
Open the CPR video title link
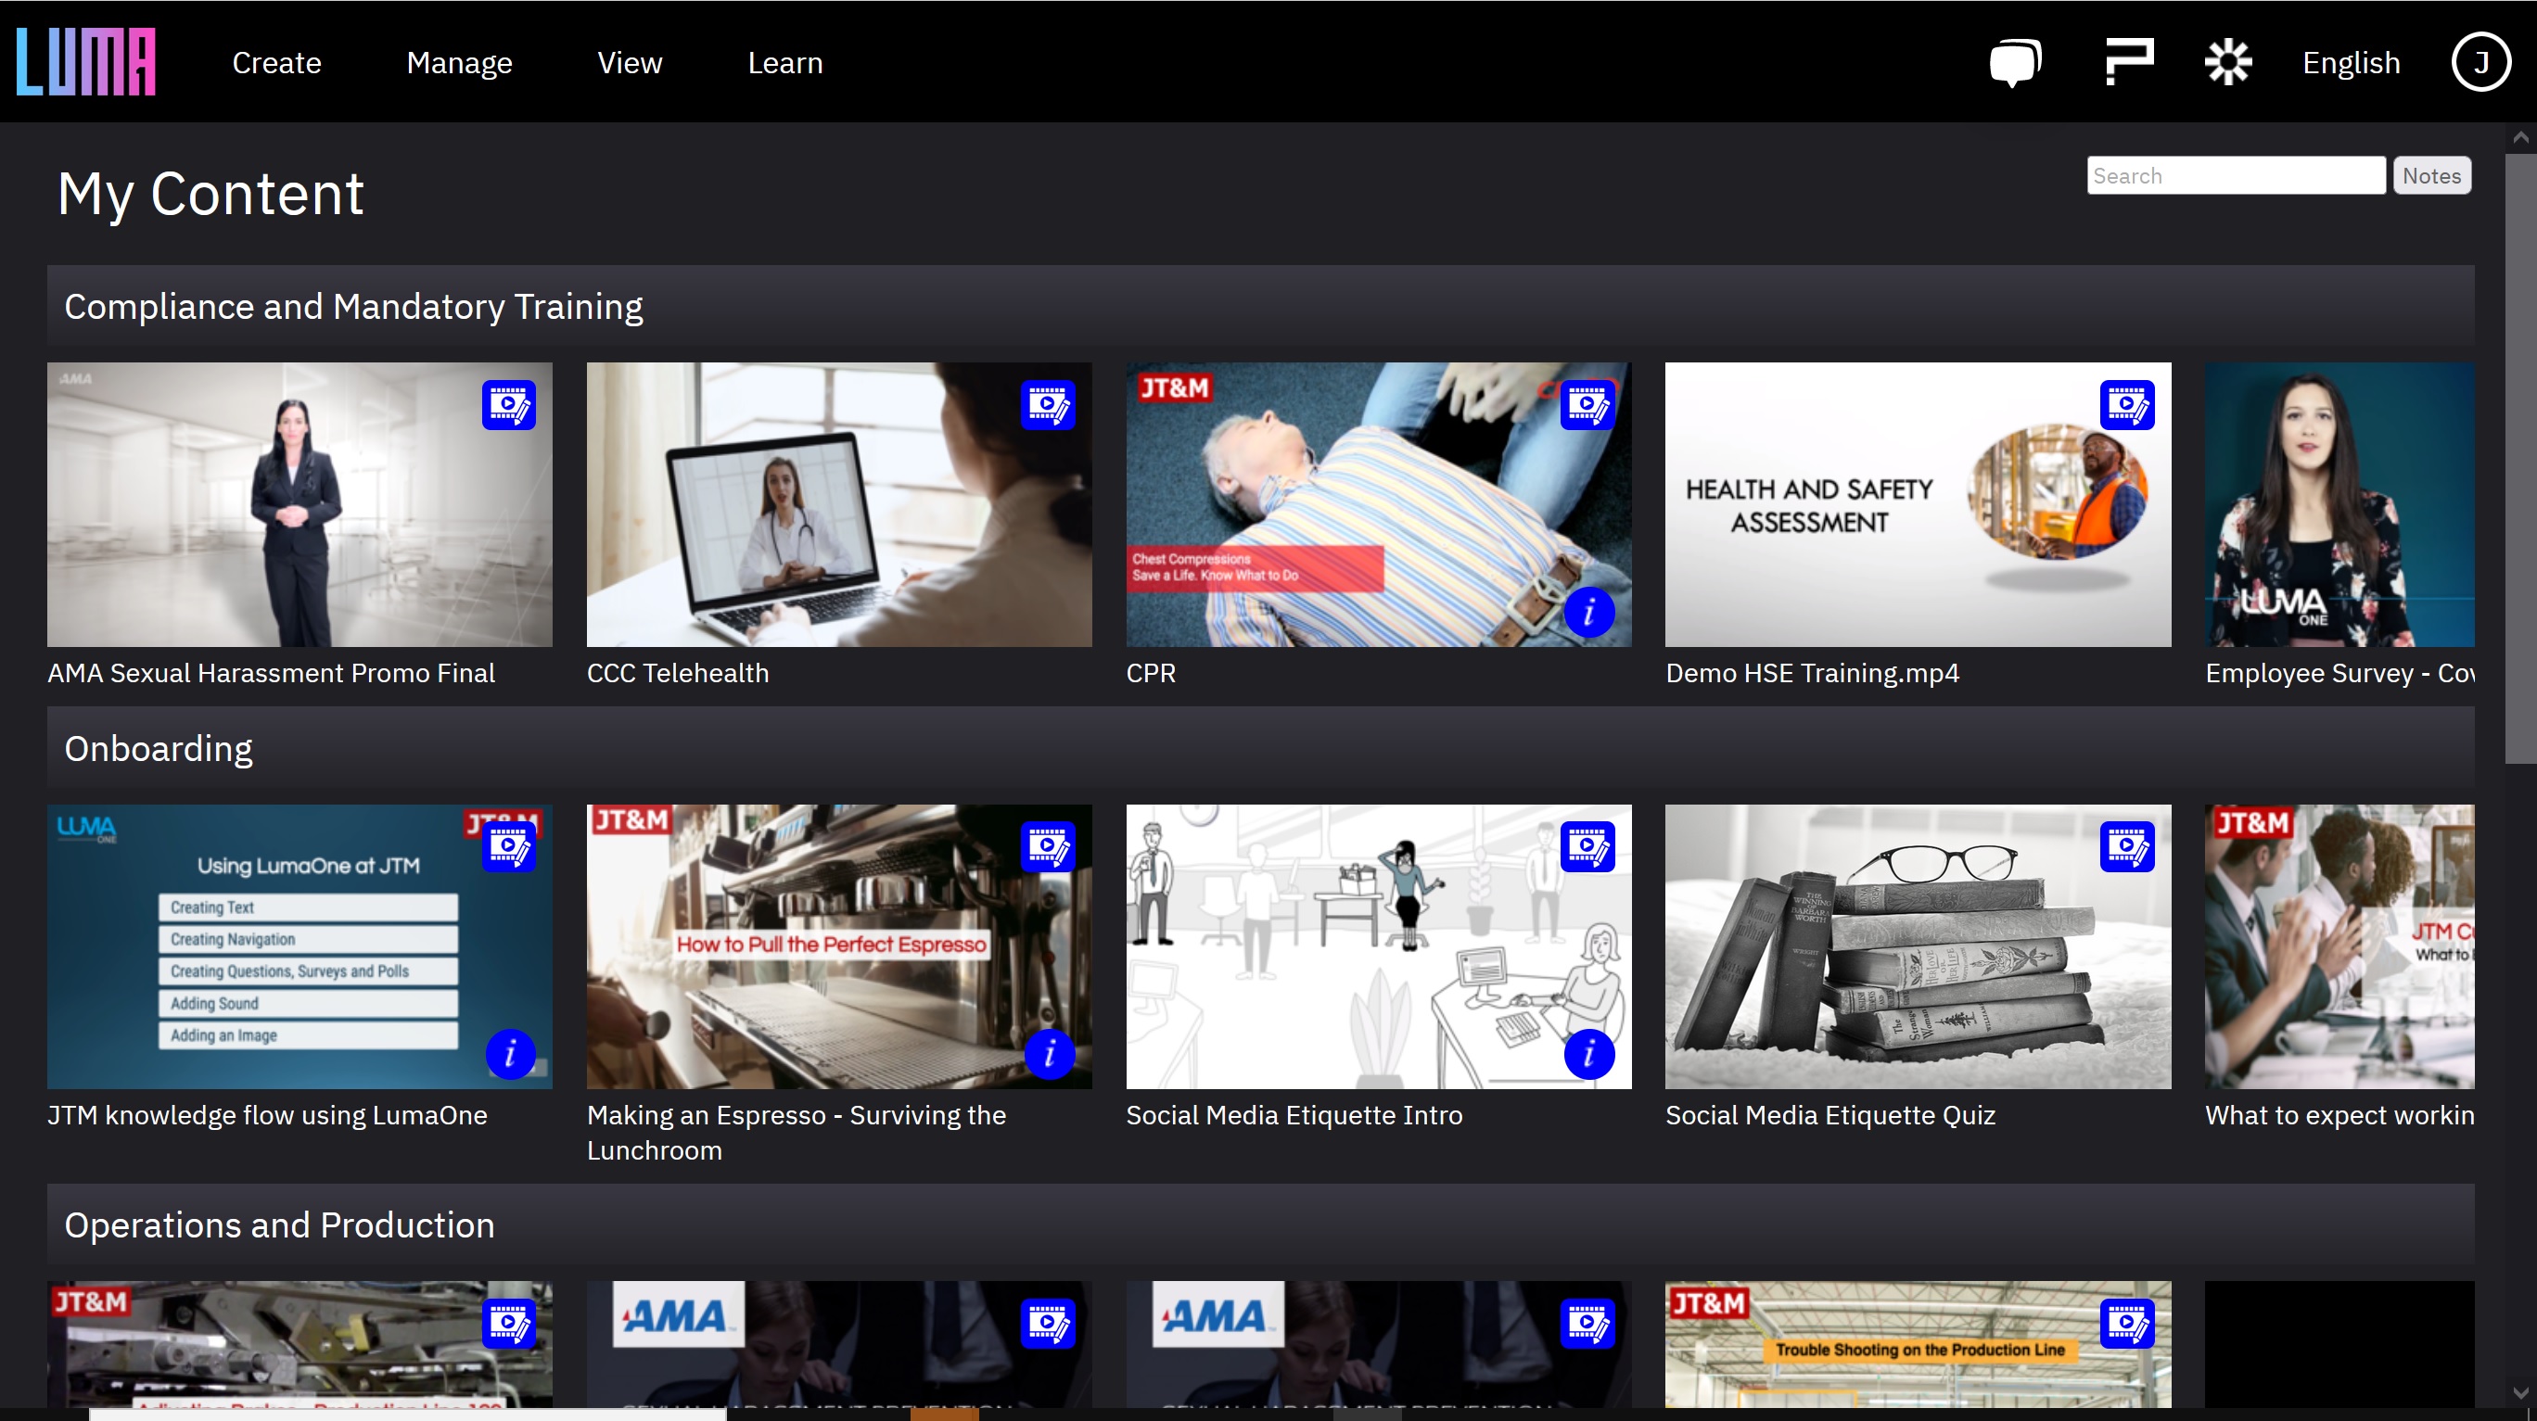[x=1151, y=673]
